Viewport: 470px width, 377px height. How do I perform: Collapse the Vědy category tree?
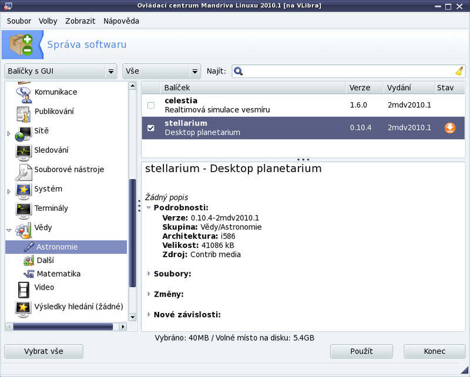[x=9, y=230]
